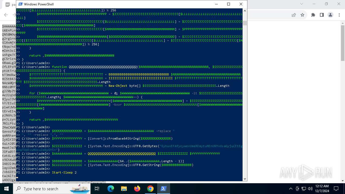Click 'function' keyword in PowerShell
This screenshot has height=194, width=345.
[60, 67]
